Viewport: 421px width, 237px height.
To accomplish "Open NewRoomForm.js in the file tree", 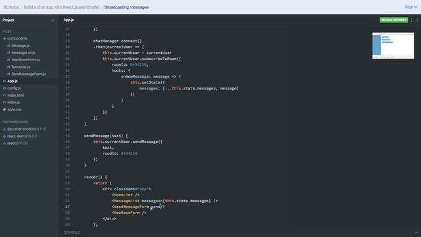I will (x=26, y=60).
